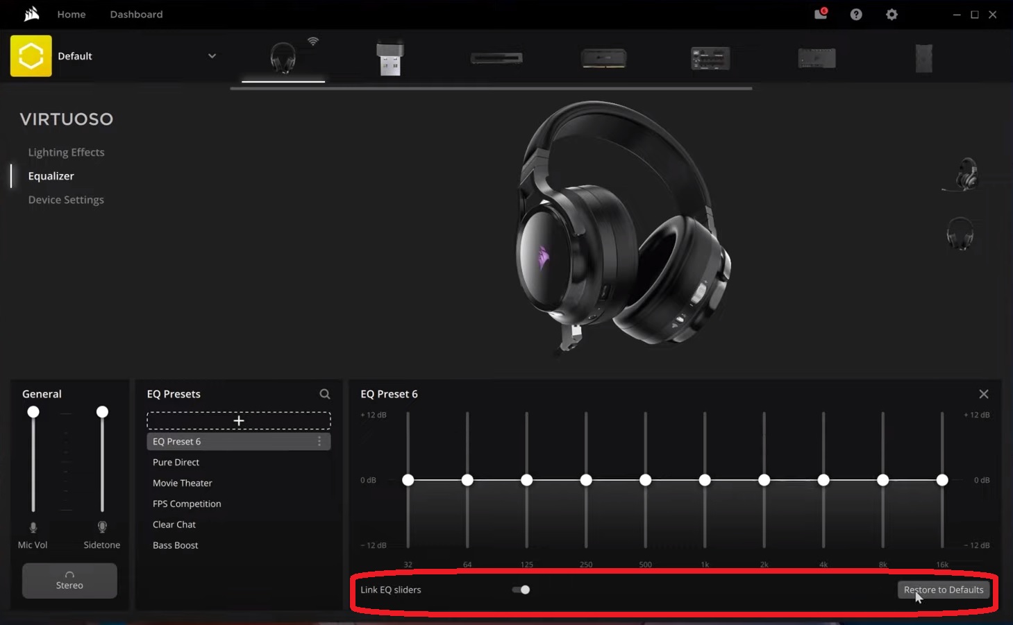This screenshot has height=625, width=1013.
Task: Open the iCUE settings gear
Action: coord(891,14)
